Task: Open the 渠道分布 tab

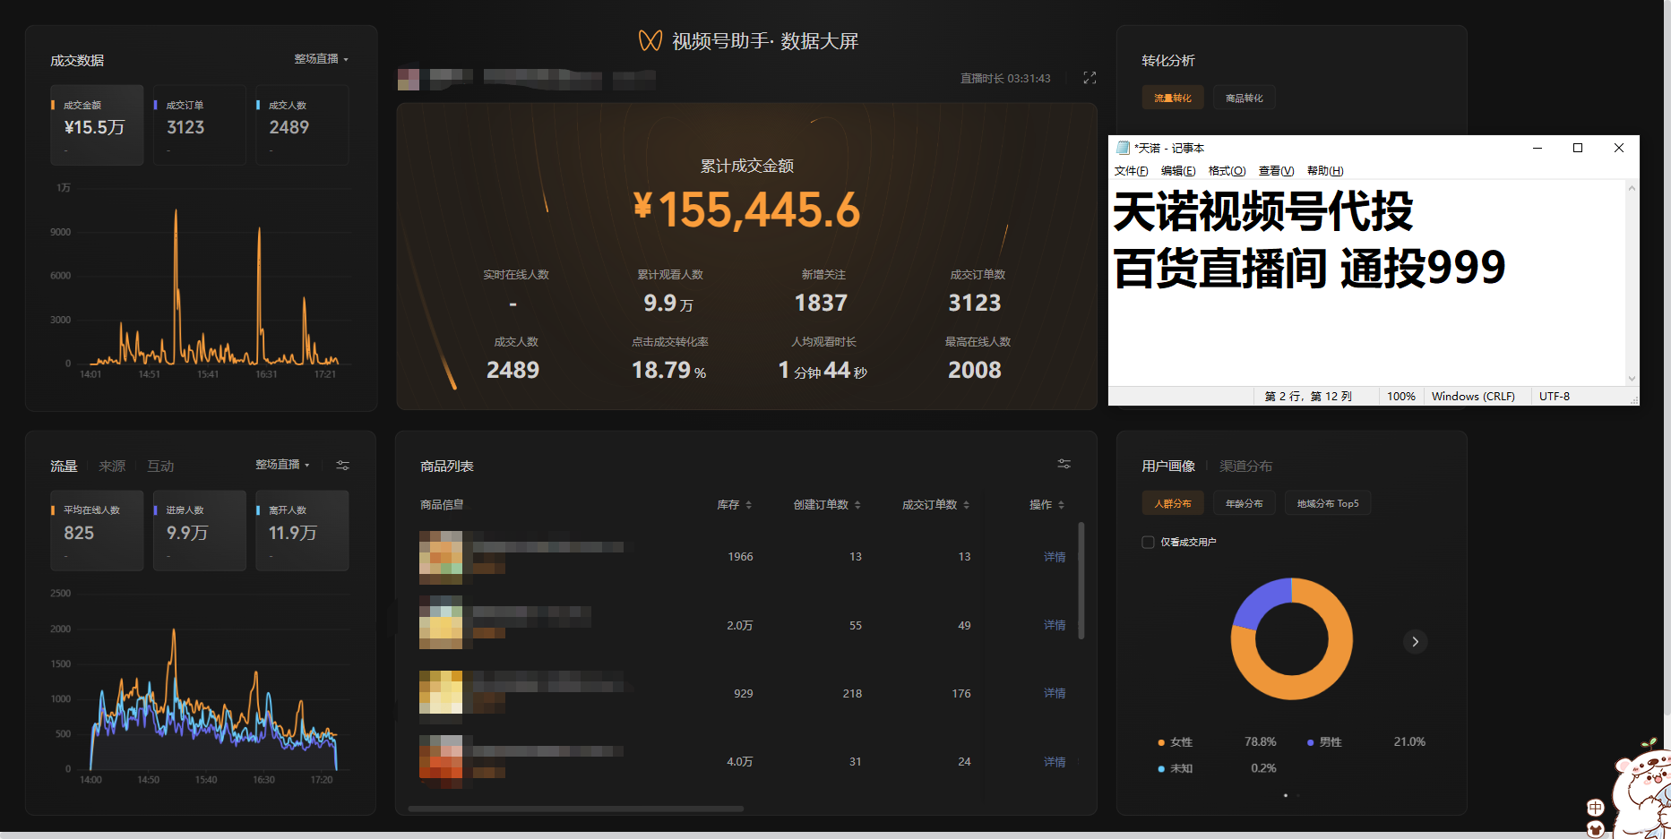Action: coord(1245,467)
